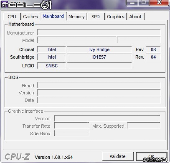Click the BIOS group heading
Screen dimensions: 170x163
(13, 77)
